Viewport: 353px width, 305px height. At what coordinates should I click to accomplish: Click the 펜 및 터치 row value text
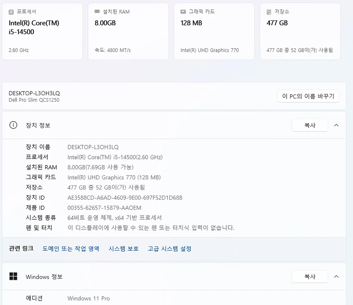[x=151, y=228]
